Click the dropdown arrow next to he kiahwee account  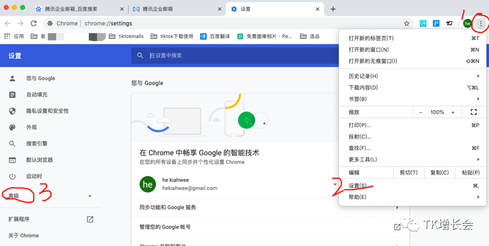point(335,184)
